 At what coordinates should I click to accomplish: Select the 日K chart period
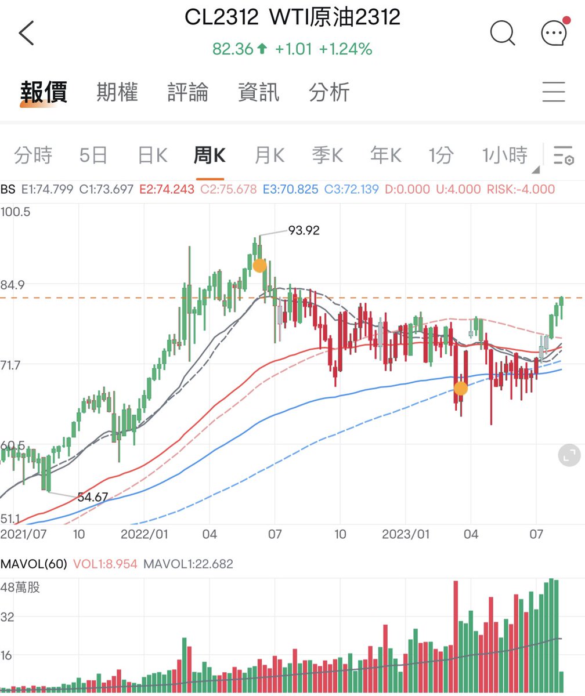(x=152, y=155)
